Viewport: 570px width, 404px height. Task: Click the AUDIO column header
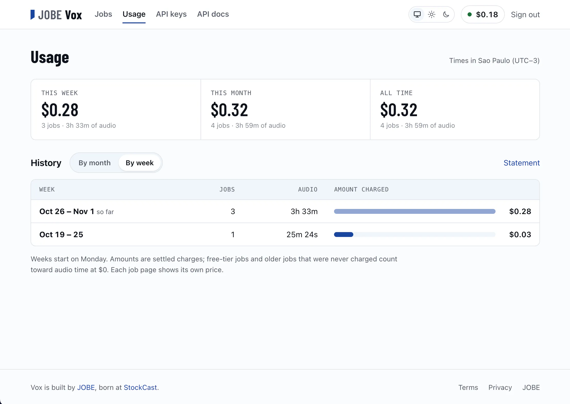tap(308, 189)
